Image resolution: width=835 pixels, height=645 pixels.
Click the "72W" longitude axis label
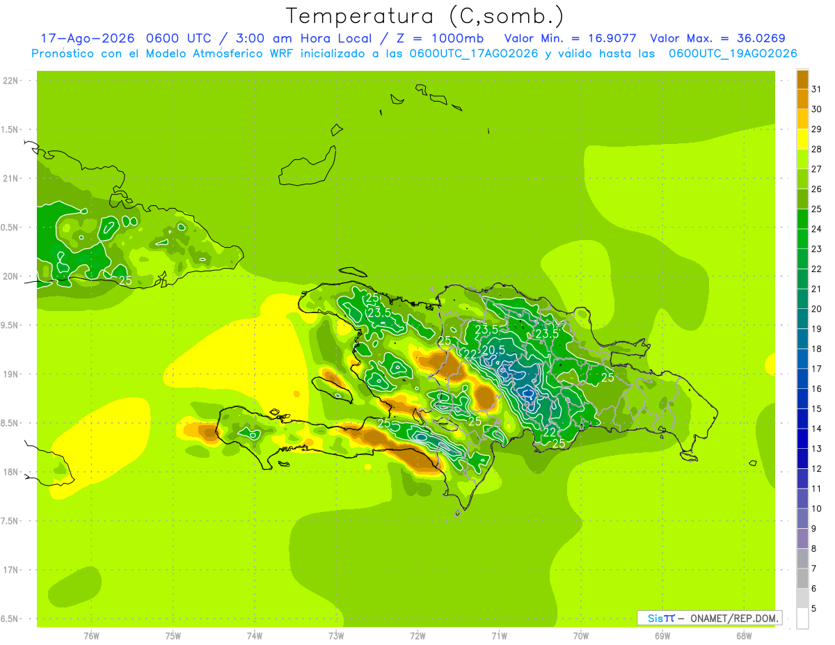coord(417,636)
